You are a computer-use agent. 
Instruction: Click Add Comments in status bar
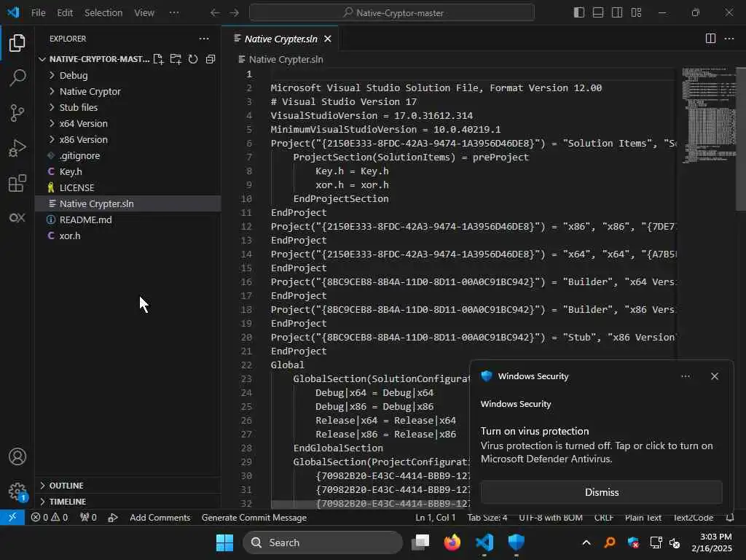pyautogui.click(x=160, y=517)
